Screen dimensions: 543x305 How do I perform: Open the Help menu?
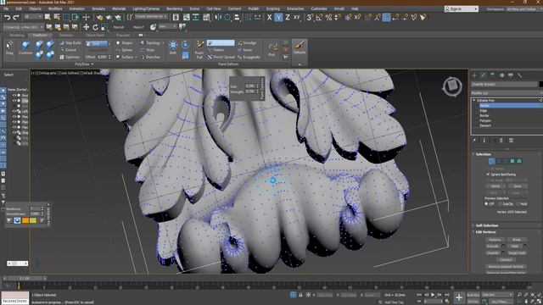pyautogui.click(x=355, y=8)
